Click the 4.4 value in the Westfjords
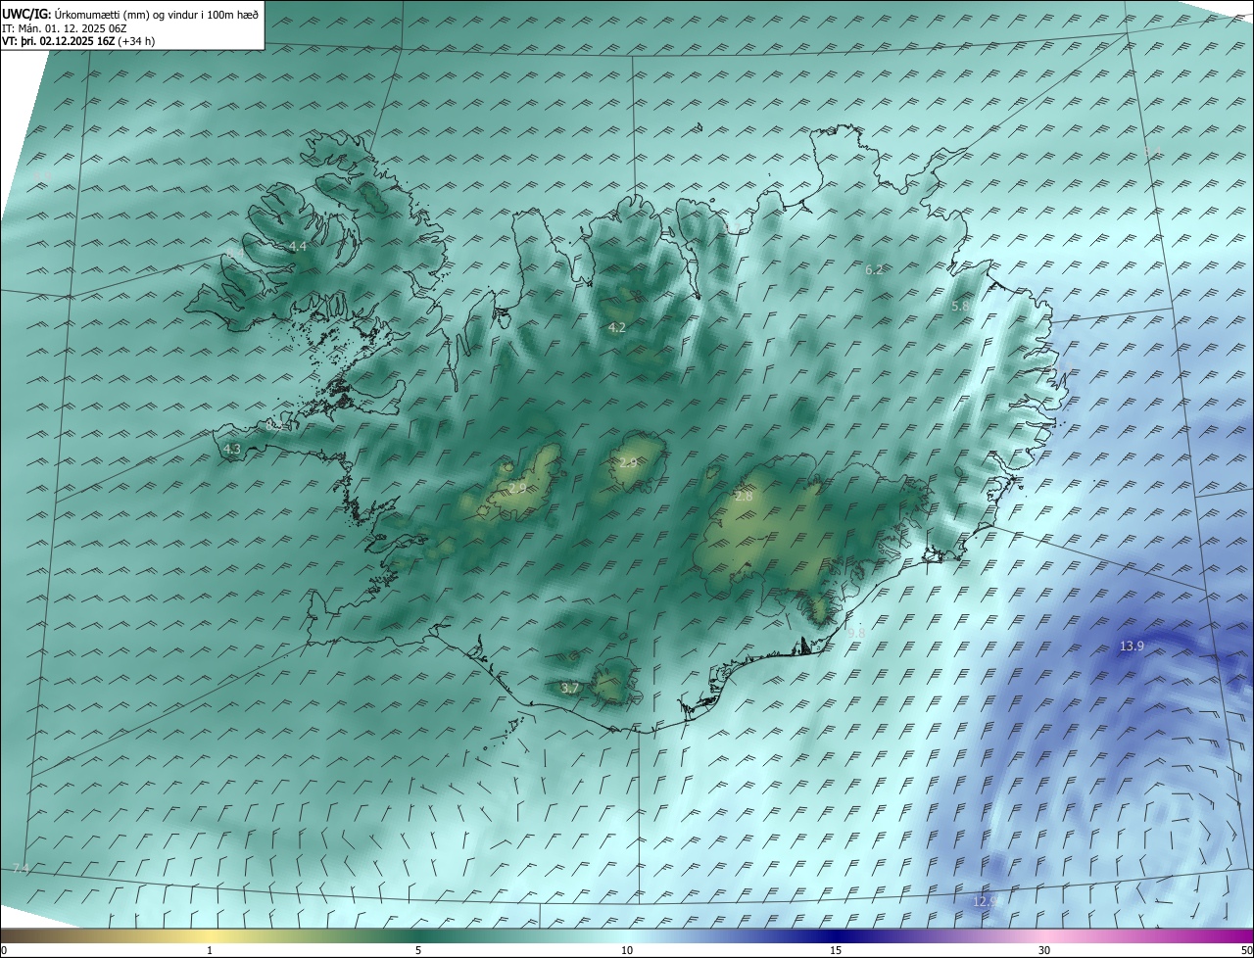Viewport: 1254px width, 958px height. pyautogui.click(x=298, y=246)
